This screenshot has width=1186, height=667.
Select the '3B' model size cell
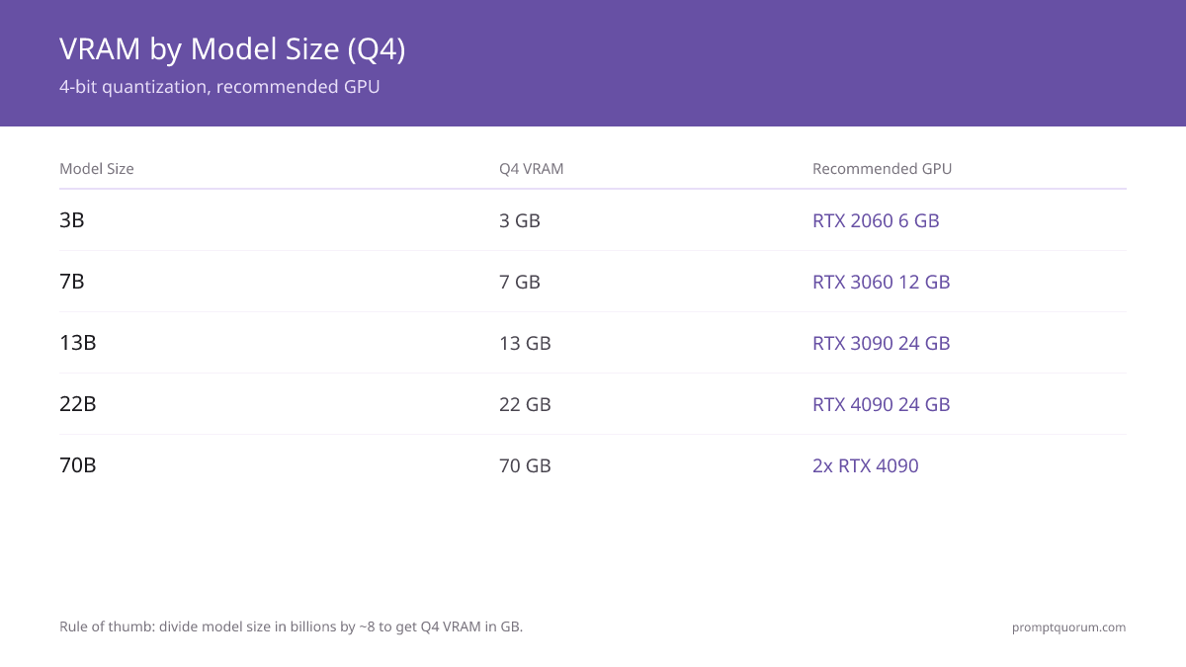click(72, 220)
